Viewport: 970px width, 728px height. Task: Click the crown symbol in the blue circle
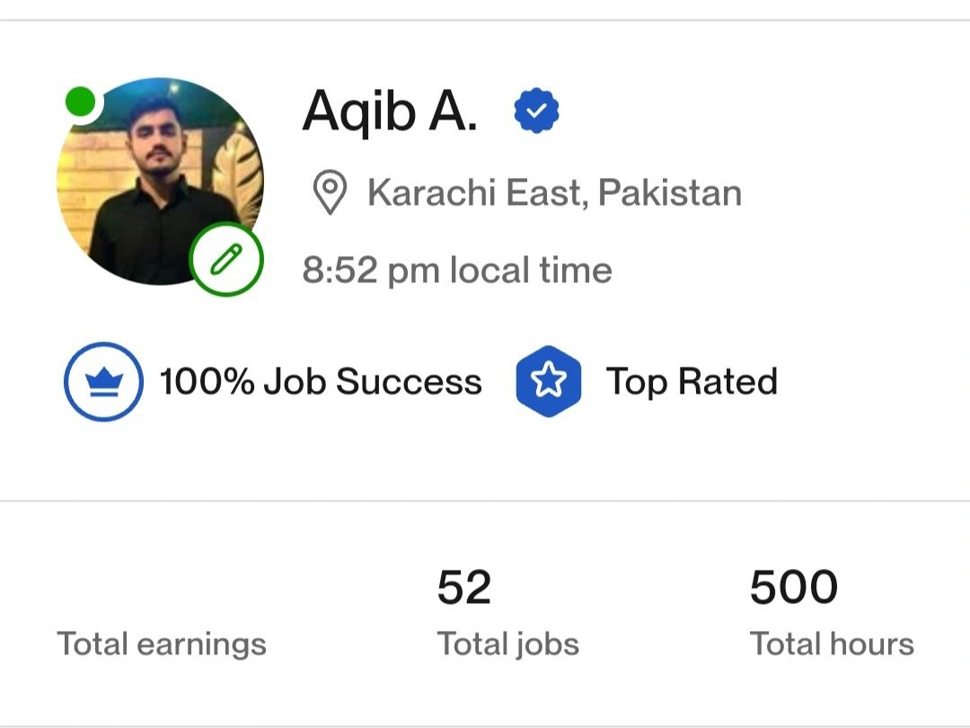(x=102, y=381)
